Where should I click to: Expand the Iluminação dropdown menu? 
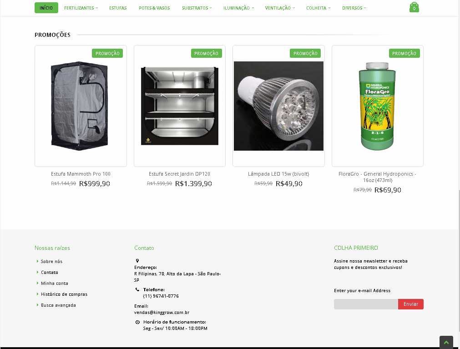[238, 8]
